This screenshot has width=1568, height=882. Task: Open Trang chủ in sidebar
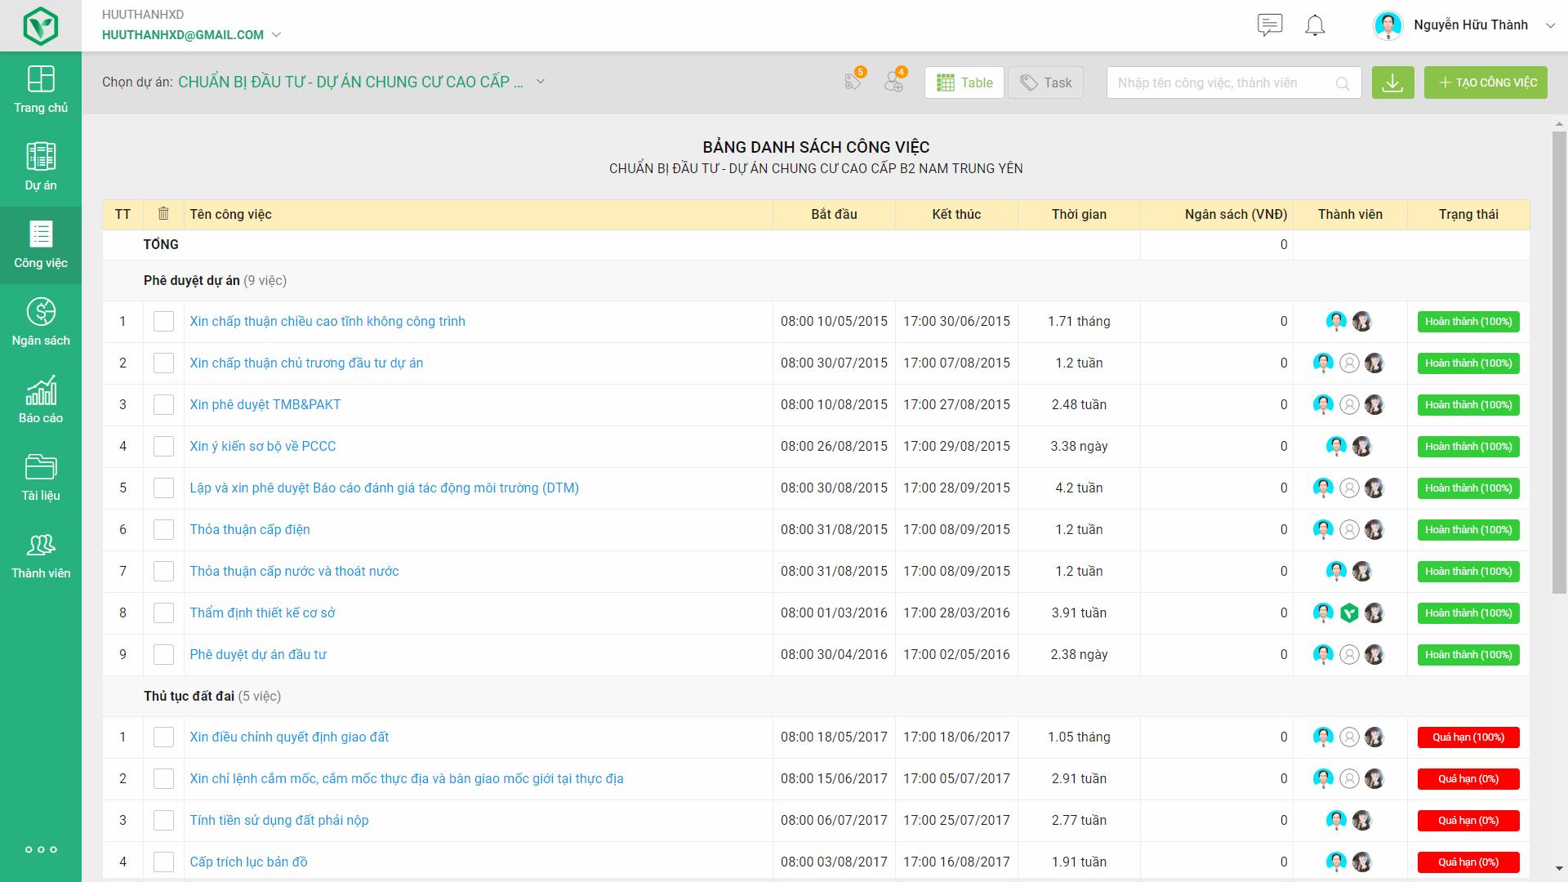pos(41,90)
